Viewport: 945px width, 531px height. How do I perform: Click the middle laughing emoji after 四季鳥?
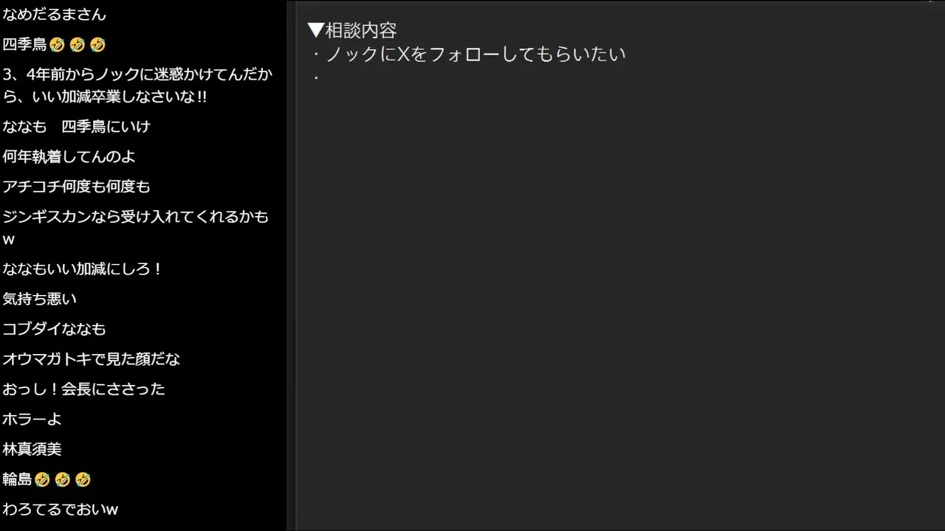[78, 45]
